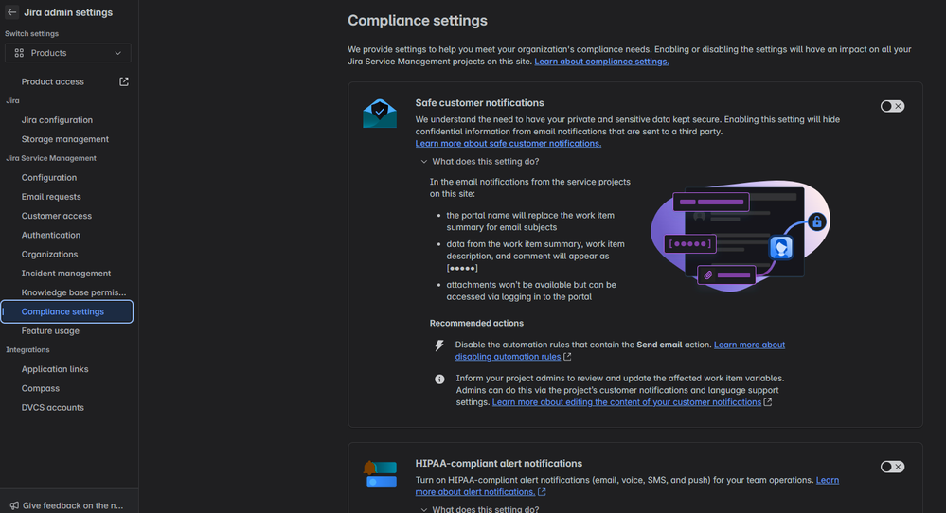Select Email requests in the sidebar

point(51,197)
